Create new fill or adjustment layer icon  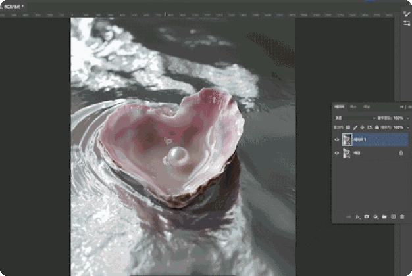[376, 217]
